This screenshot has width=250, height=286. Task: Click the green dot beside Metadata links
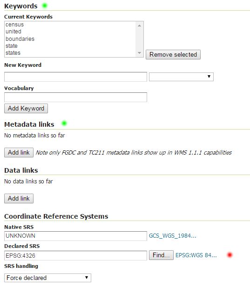pyautogui.click(x=64, y=123)
